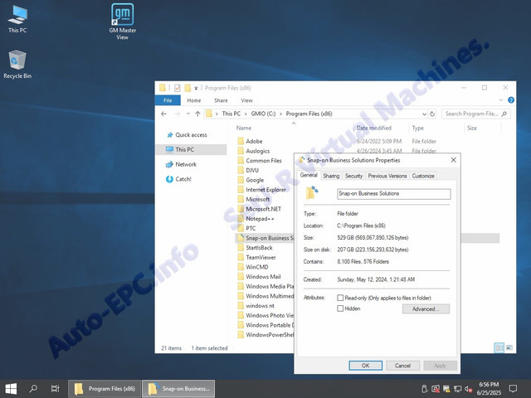Click the quick access Properties checkmark icon

click(177, 88)
